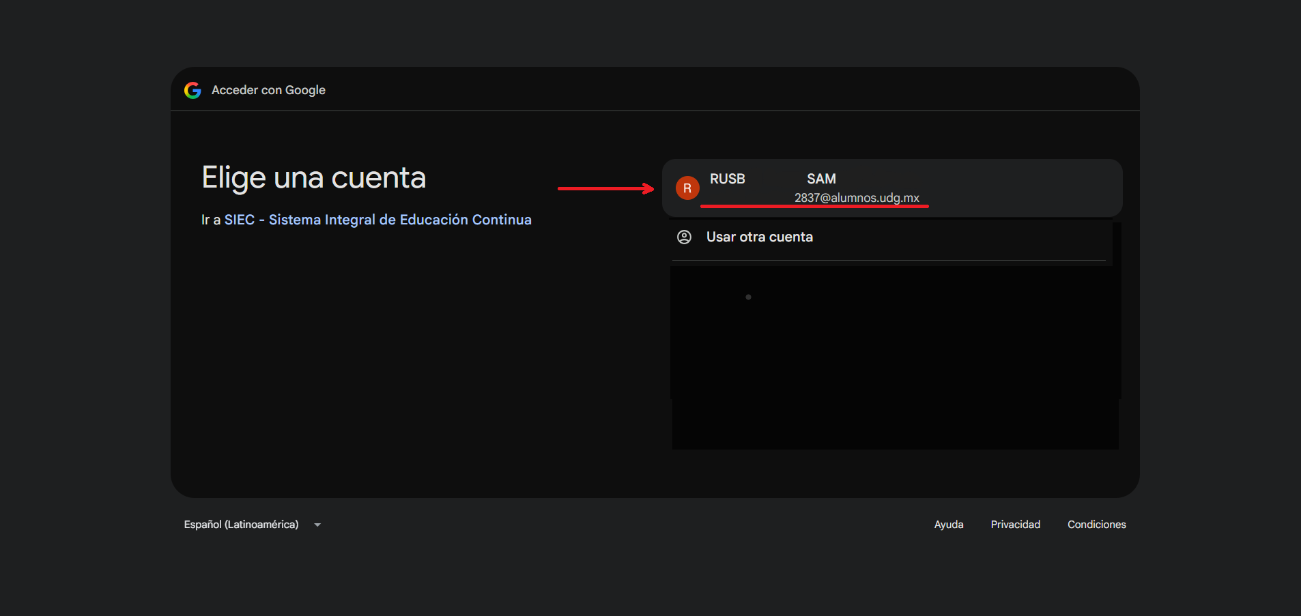This screenshot has height=616, width=1301.
Task: Click the Elige una cuenta heading
Action: point(314,178)
